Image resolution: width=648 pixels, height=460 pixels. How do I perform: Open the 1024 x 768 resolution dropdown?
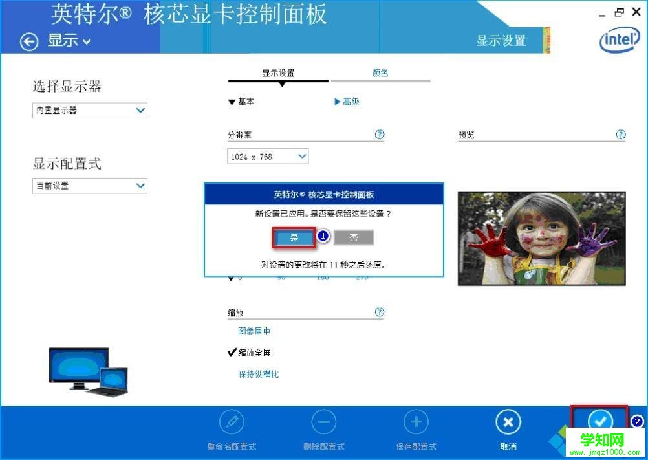coord(268,156)
